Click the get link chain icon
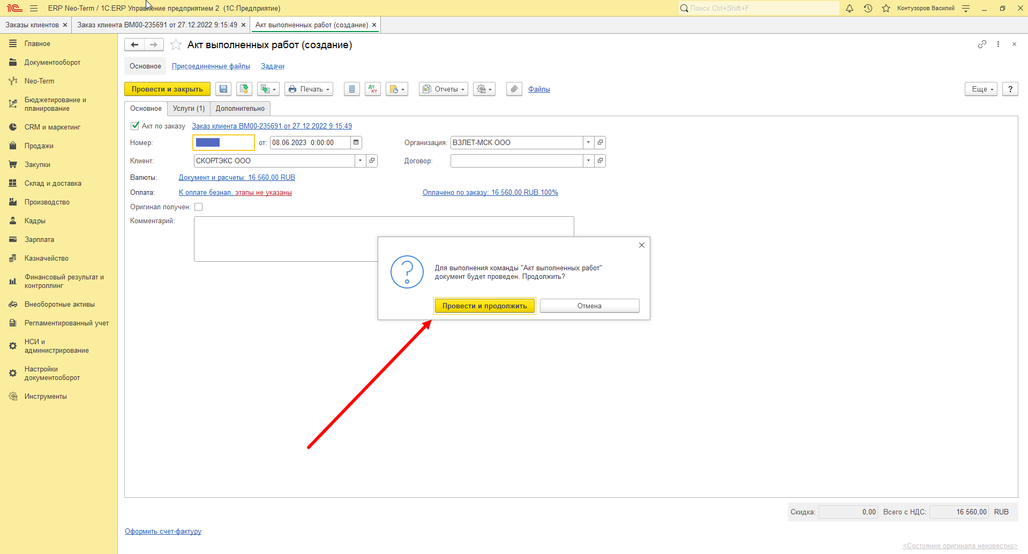This screenshot has width=1028, height=554. tap(982, 44)
